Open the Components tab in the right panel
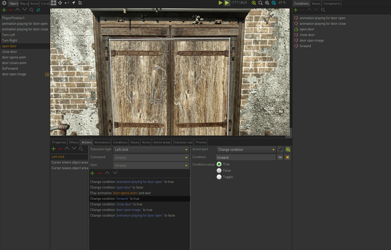The height and width of the screenshot is (250, 391). pyautogui.click(x=332, y=4)
